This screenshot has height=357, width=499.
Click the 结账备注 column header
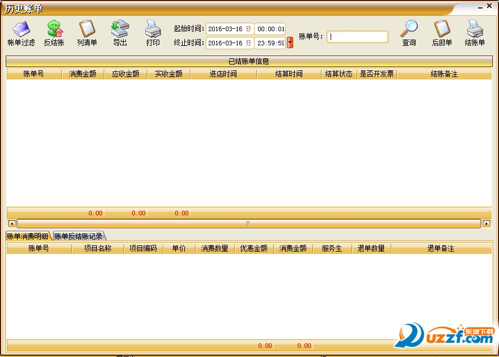[444, 74]
